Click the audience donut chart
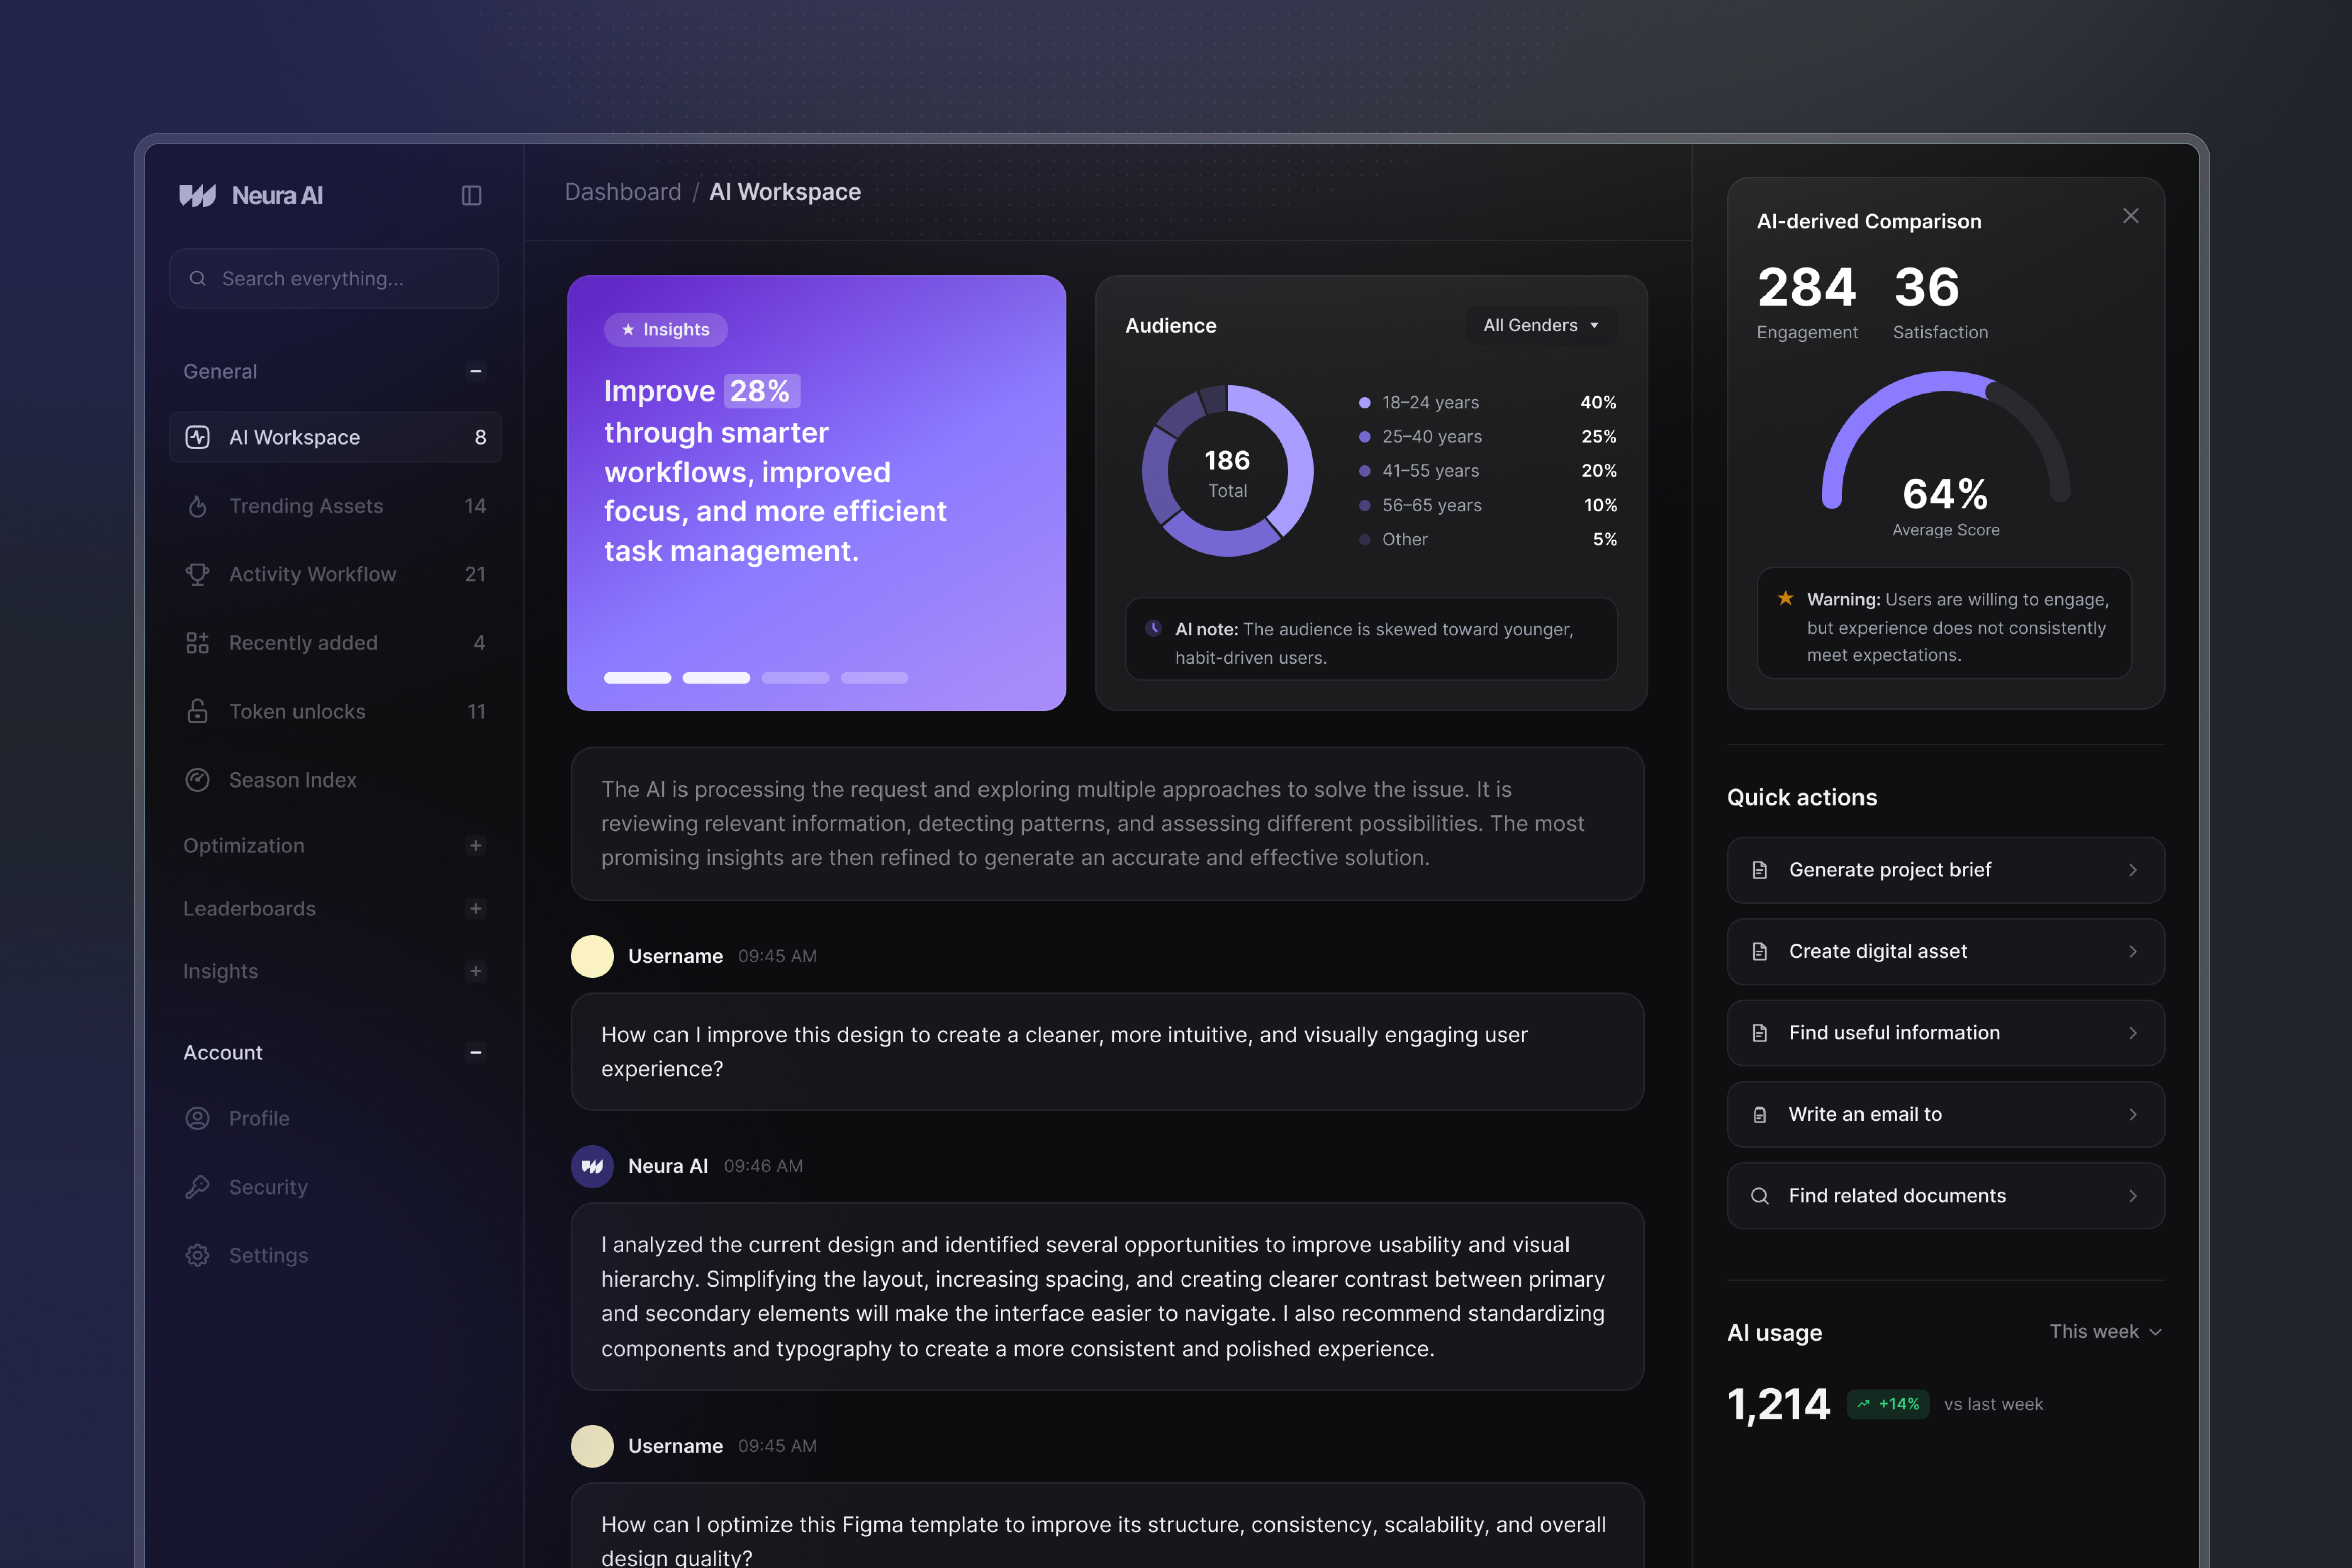 [1227, 471]
